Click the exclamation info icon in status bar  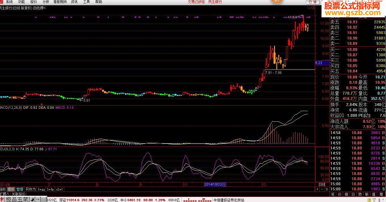(x=383, y=200)
